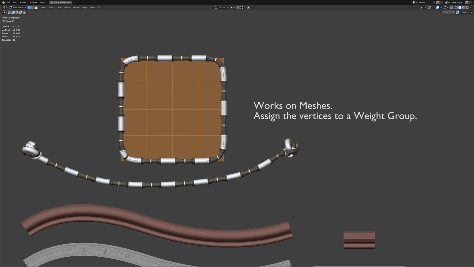Select the Box Select tool
Viewport: 474px width, 267px height.
pos(10,12)
